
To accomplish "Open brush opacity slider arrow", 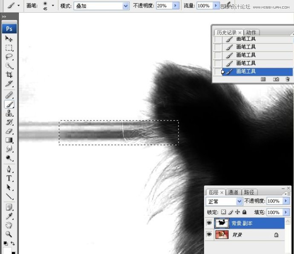I will point(176,6).
